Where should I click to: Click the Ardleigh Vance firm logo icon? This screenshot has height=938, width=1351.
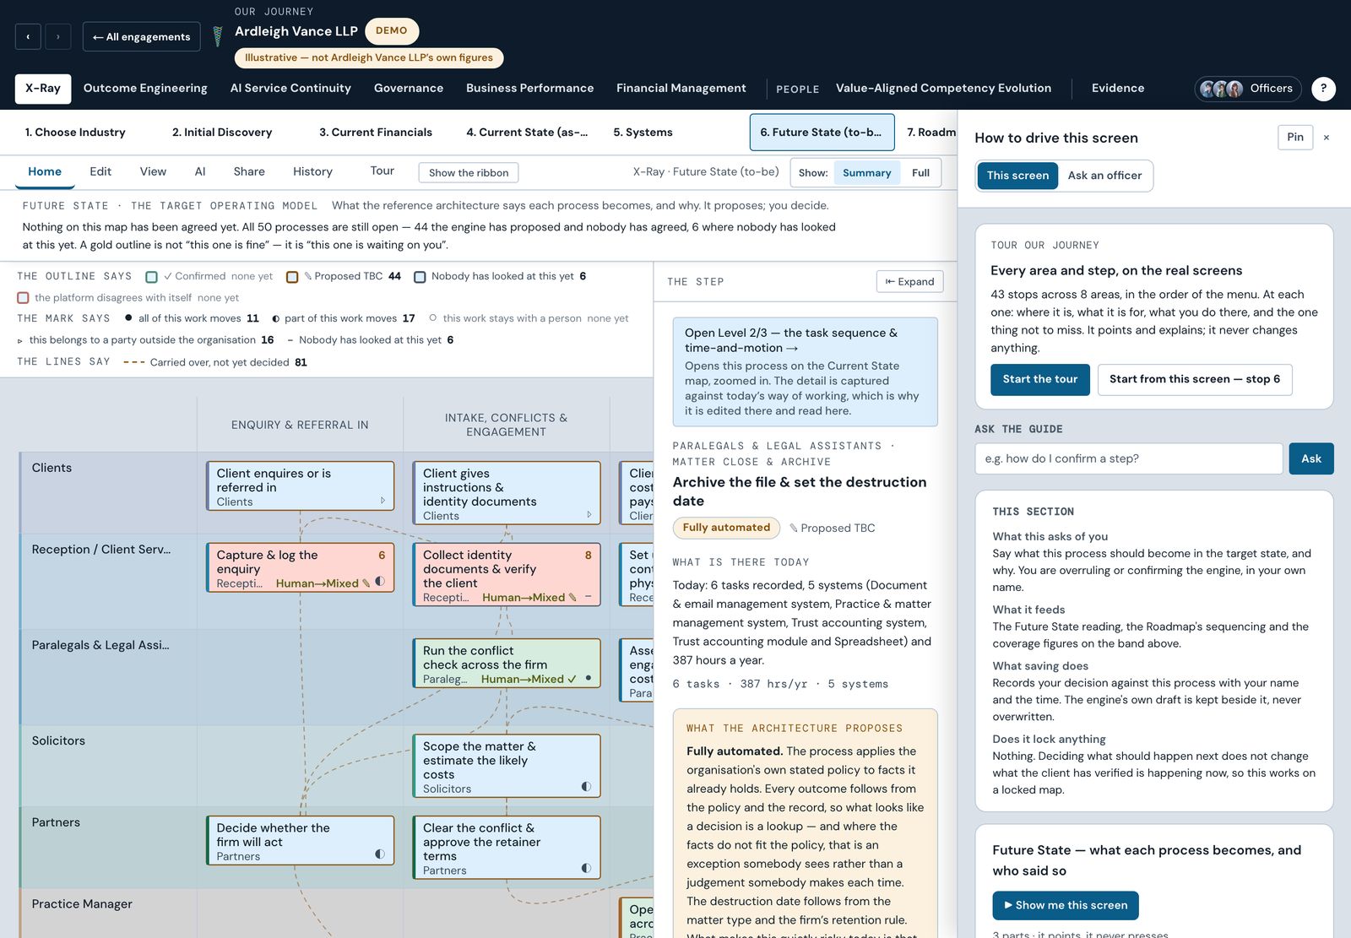pos(218,35)
